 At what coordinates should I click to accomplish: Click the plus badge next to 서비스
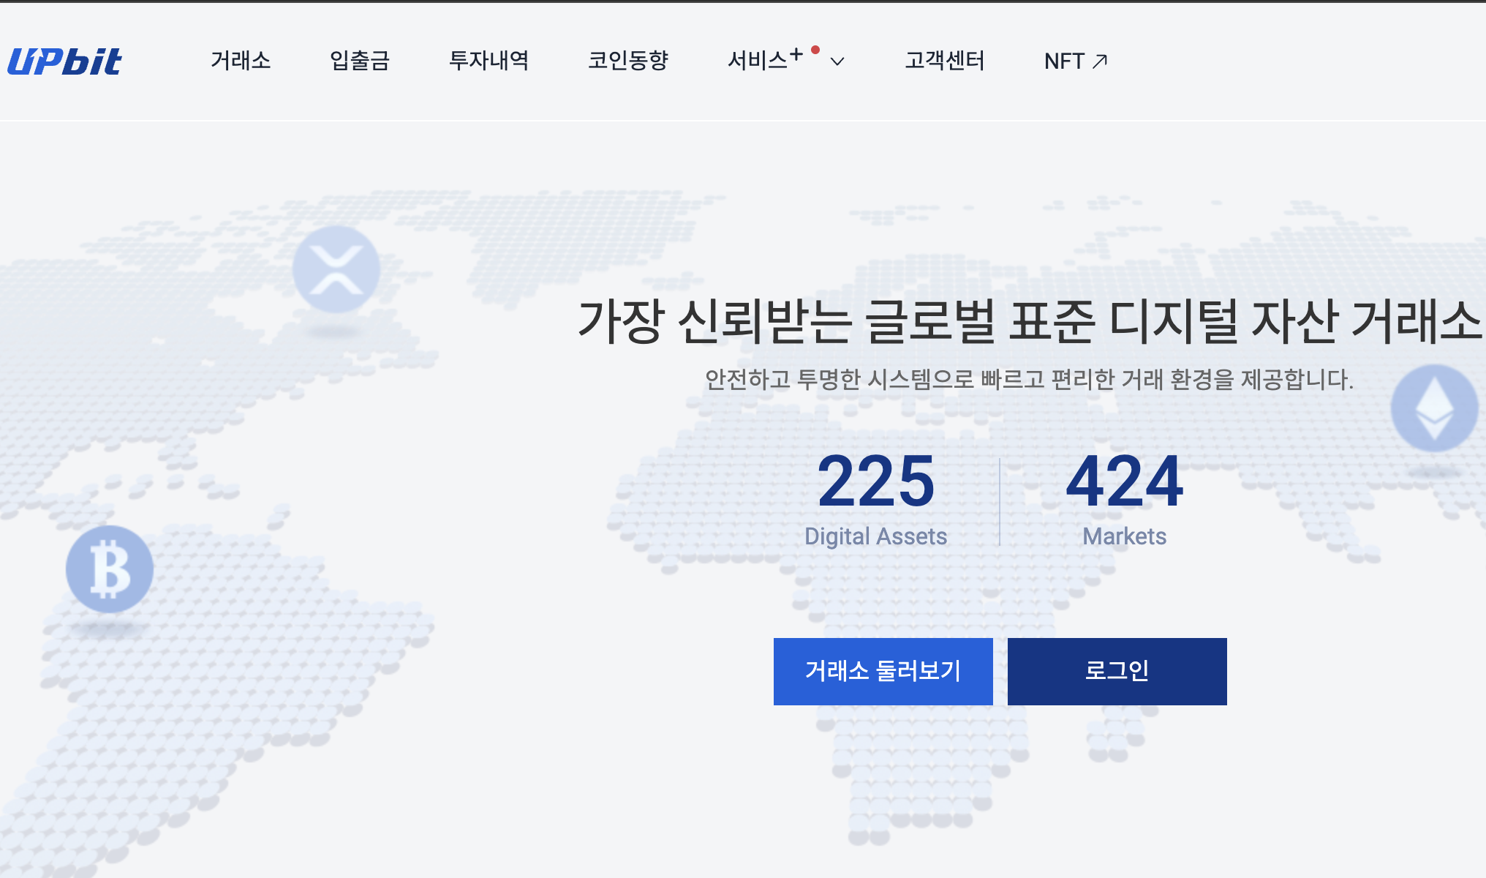point(796,53)
